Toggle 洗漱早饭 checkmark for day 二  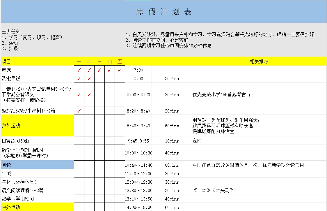click(x=89, y=78)
